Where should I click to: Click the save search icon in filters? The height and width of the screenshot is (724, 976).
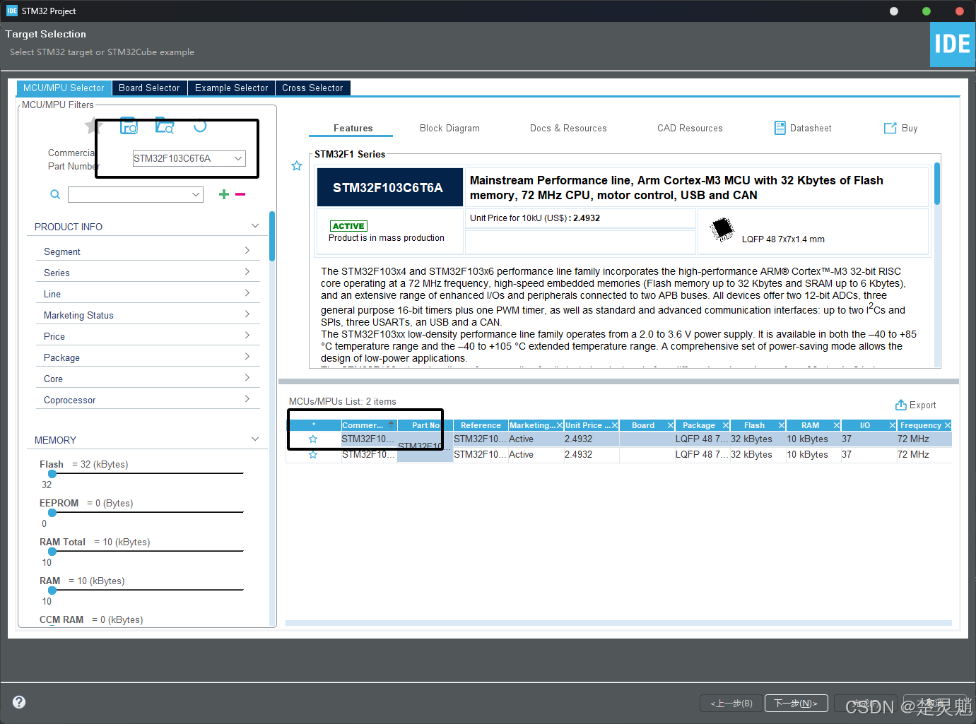pyautogui.click(x=129, y=126)
